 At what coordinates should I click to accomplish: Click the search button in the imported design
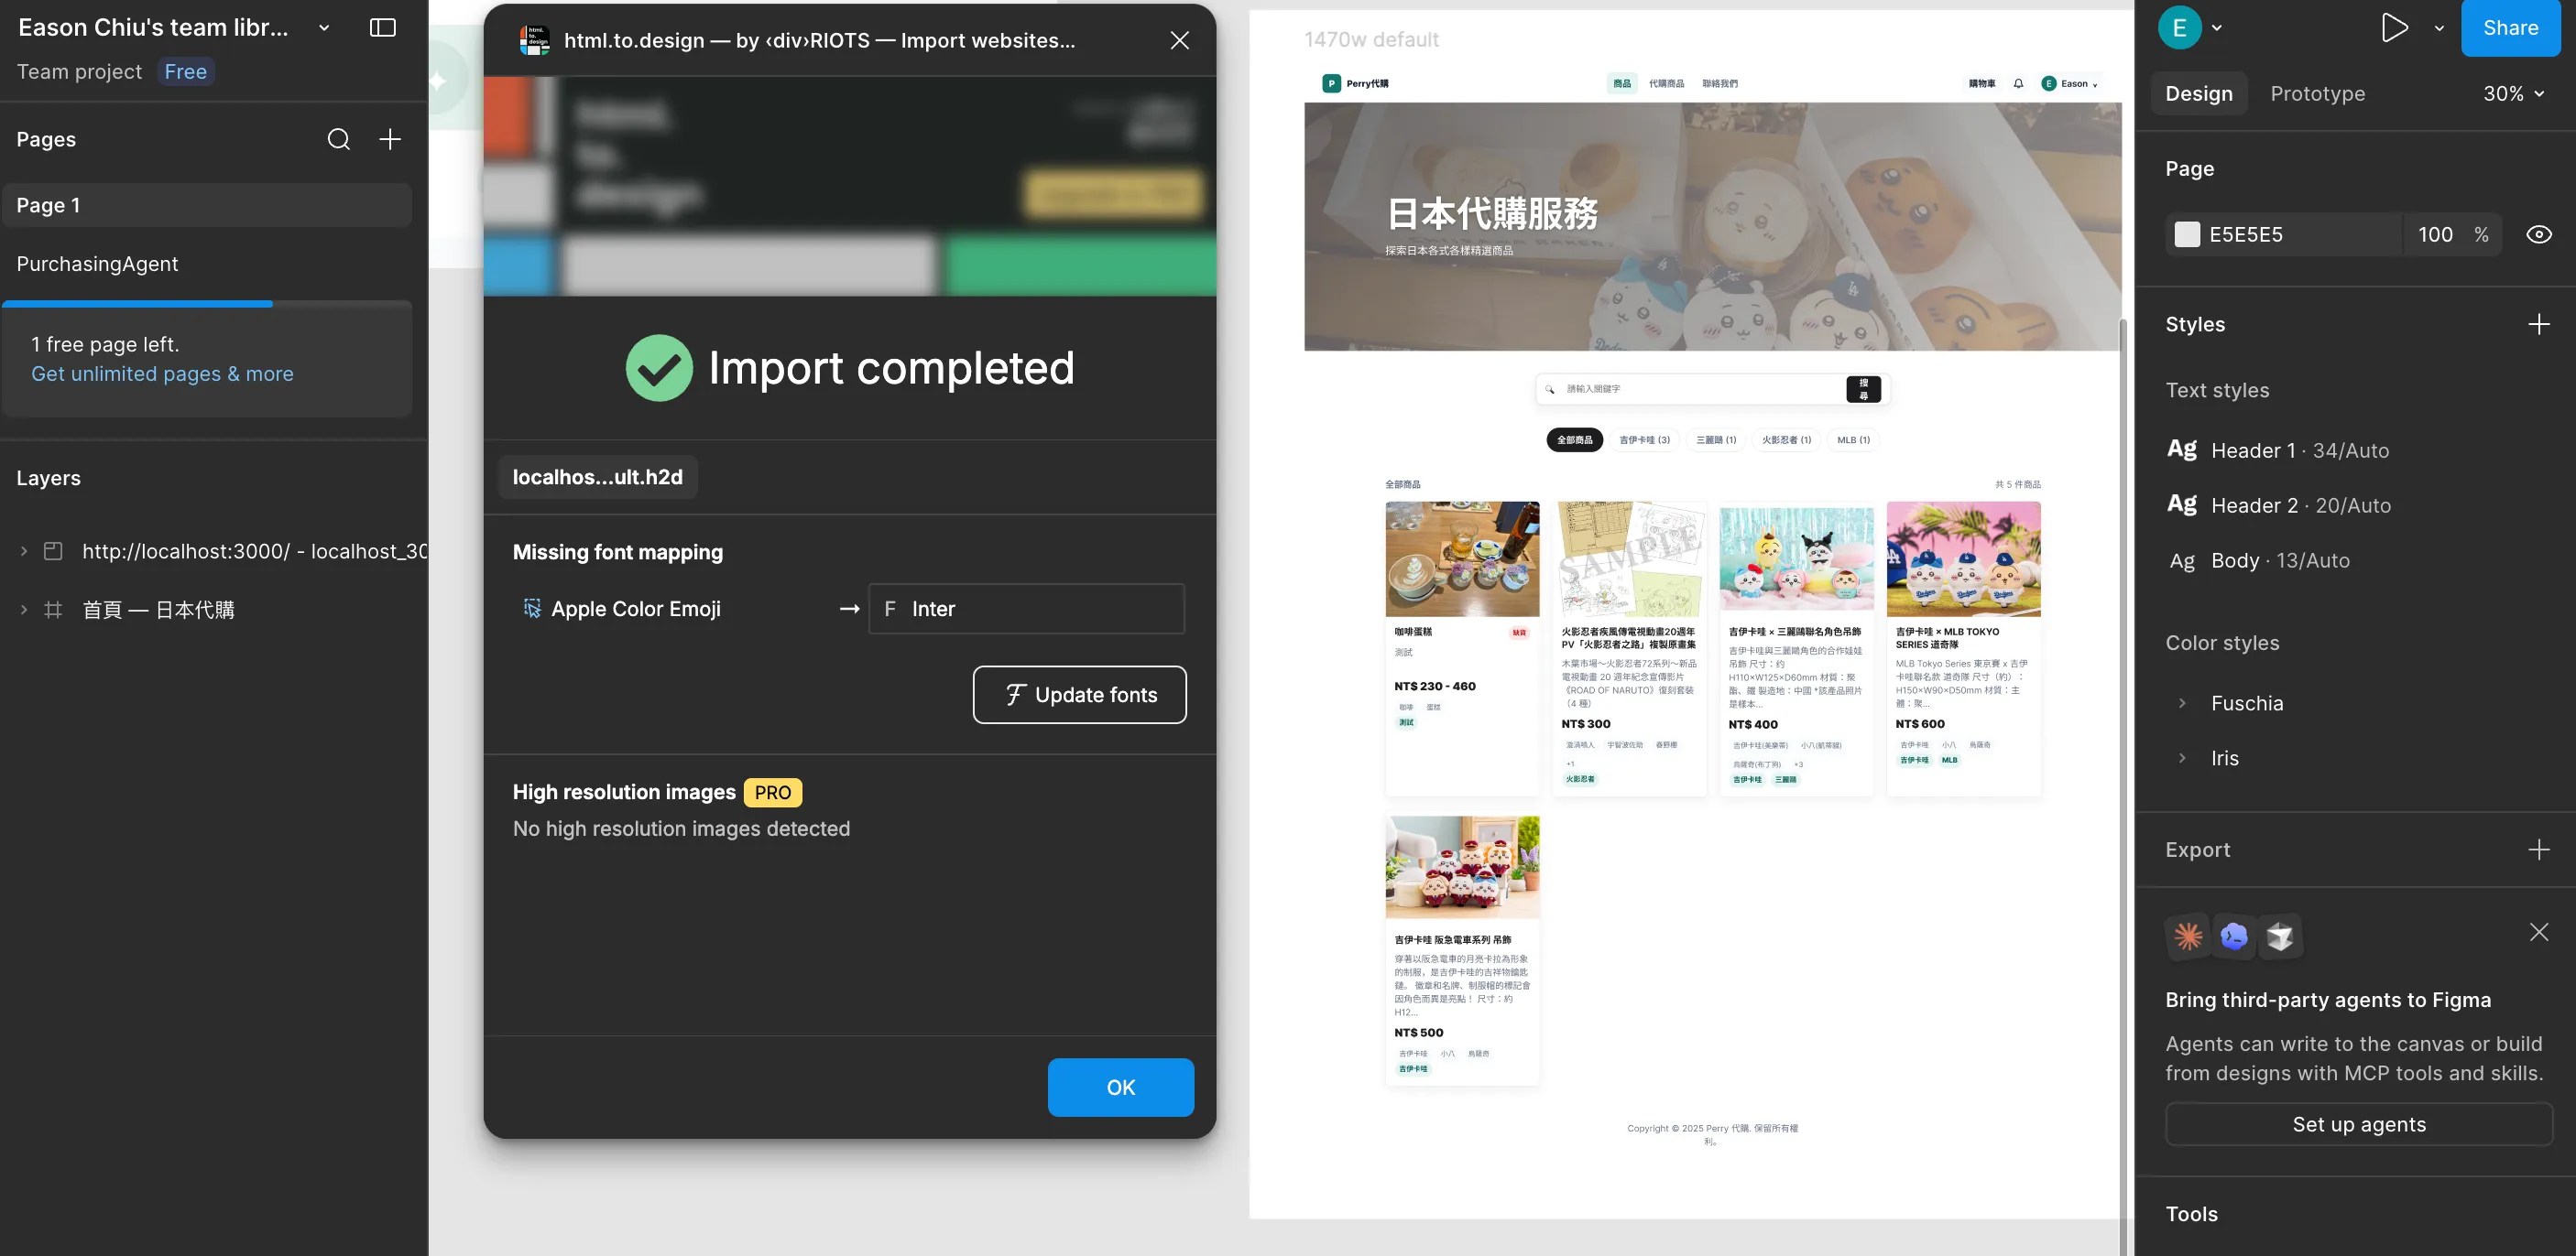coord(1863,389)
